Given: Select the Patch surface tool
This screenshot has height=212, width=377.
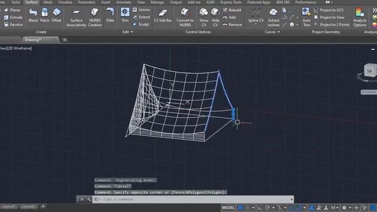Looking at the screenshot, I should pos(45,15).
